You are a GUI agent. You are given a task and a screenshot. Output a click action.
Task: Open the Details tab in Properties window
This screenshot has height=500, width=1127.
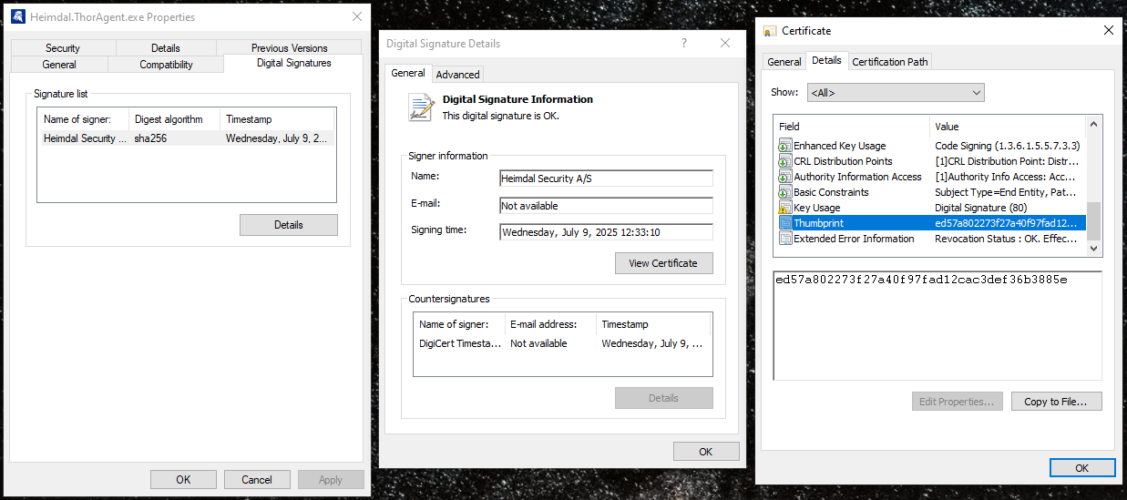click(x=166, y=48)
